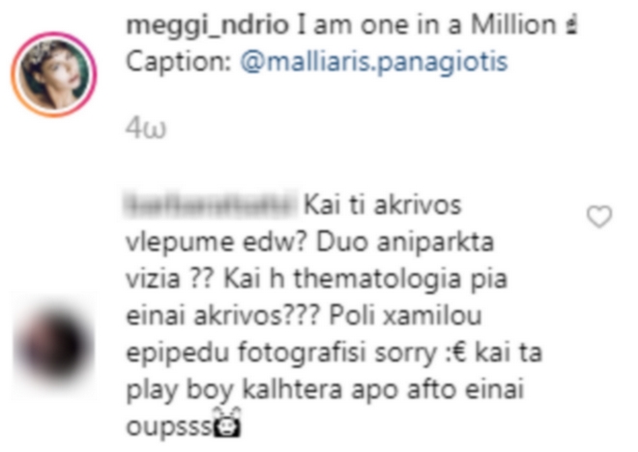Click the bunny emoji after oupsss
Viewport: 638px width, 452px height.
(x=227, y=423)
